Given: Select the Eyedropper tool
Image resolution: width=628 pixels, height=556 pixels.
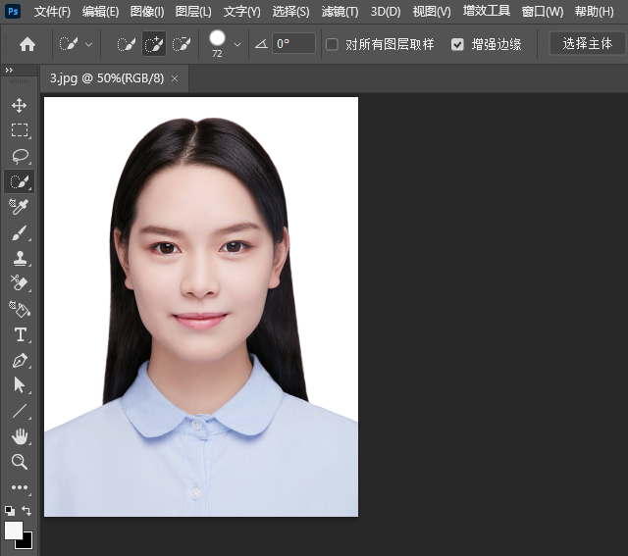Looking at the screenshot, I should click(x=20, y=207).
